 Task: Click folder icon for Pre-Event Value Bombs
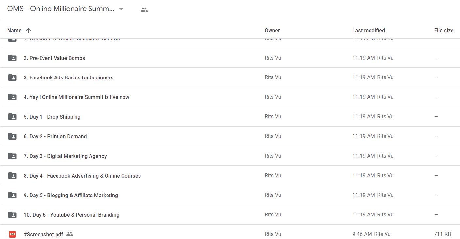pyautogui.click(x=12, y=58)
